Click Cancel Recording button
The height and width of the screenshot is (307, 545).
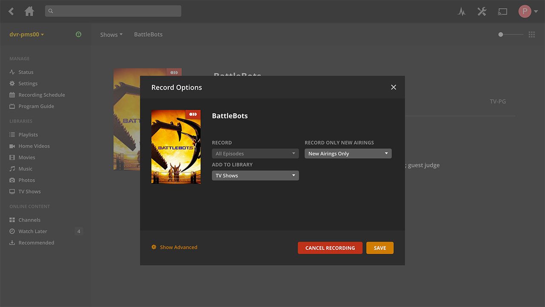pos(330,248)
